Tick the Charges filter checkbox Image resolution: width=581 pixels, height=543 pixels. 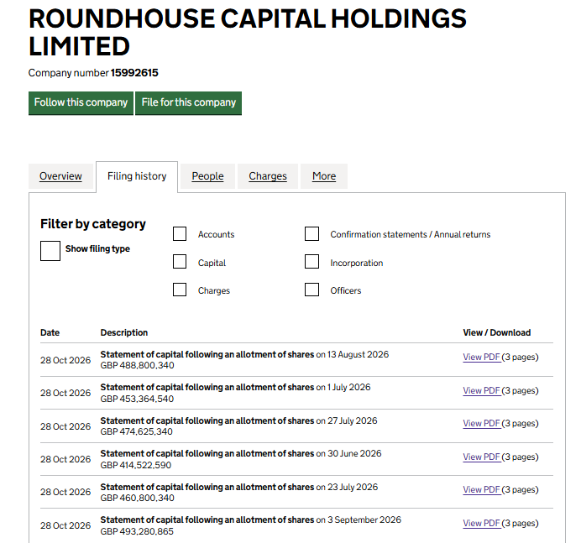pos(180,290)
